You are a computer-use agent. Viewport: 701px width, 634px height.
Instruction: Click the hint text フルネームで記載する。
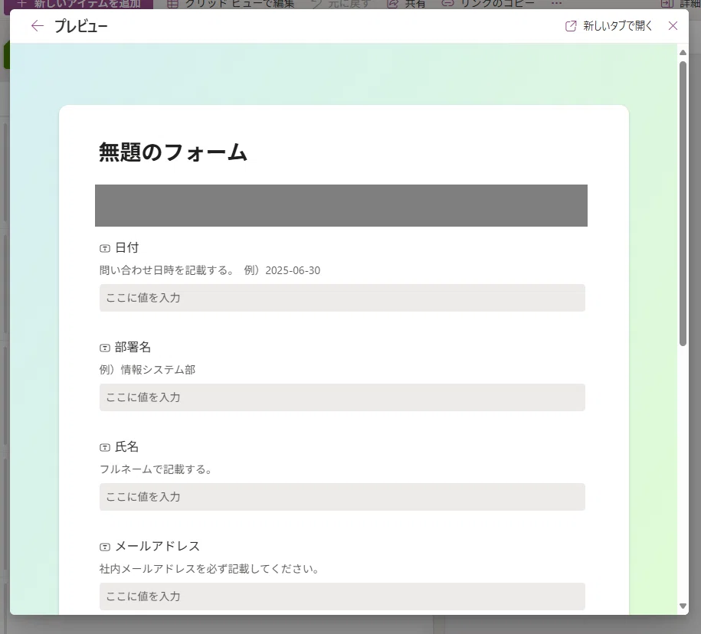point(156,469)
